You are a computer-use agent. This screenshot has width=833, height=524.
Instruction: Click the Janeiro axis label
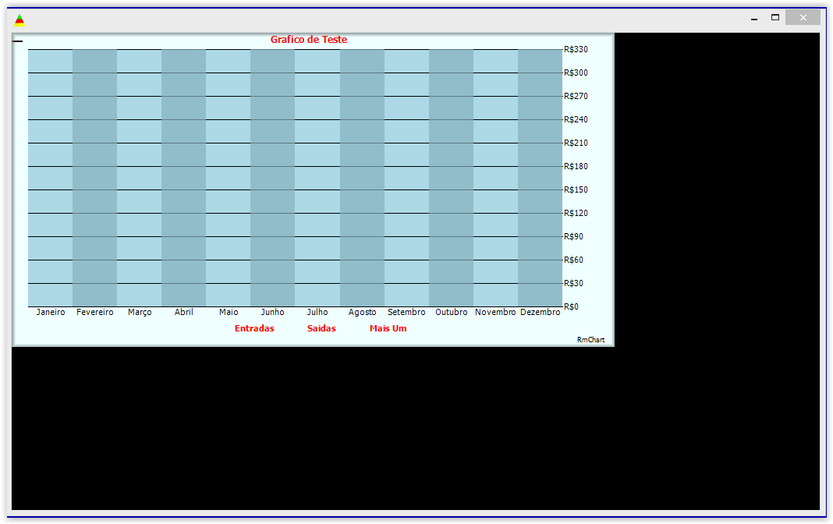pyautogui.click(x=51, y=312)
